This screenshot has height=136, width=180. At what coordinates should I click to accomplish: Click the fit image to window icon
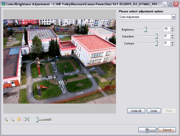27,119
